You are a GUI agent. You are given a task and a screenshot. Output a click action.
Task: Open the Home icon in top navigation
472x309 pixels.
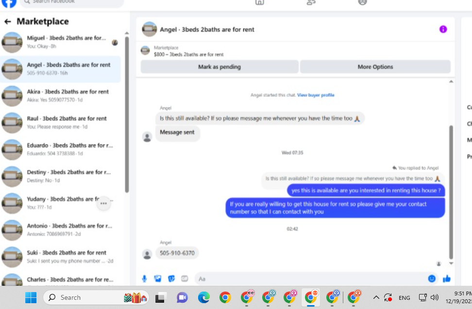(x=259, y=2)
